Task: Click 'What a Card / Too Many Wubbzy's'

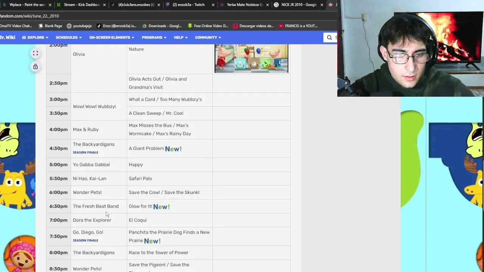Action: pos(165,99)
